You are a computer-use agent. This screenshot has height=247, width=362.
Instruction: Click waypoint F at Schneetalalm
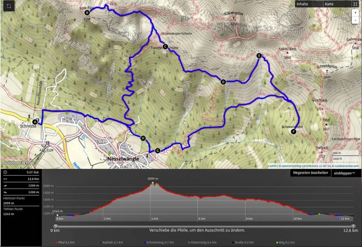pos(294,131)
